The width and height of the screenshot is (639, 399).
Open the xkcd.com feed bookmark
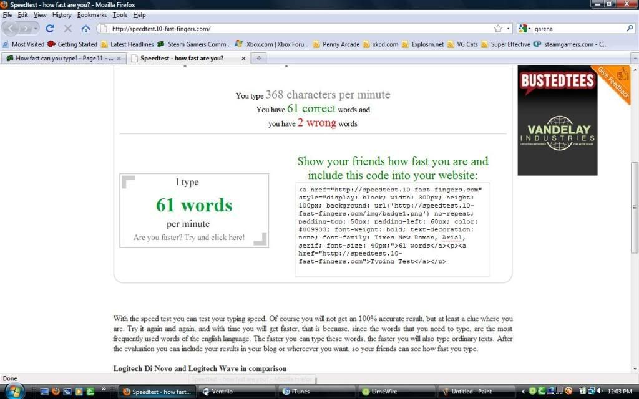[380, 44]
